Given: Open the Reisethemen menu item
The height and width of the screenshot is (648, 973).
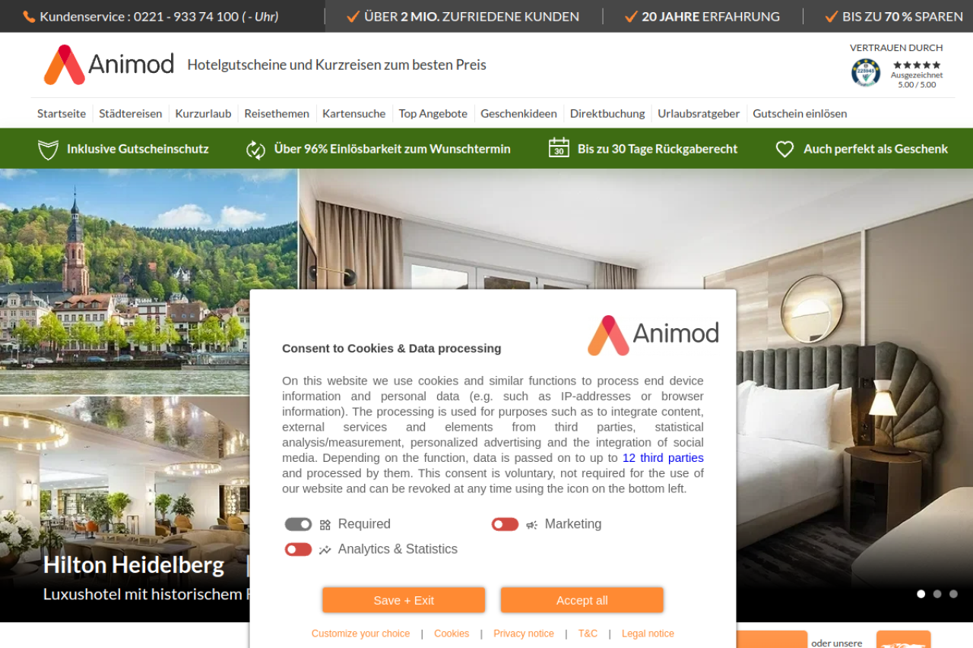Looking at the screenshot, I should coord(277,113).
